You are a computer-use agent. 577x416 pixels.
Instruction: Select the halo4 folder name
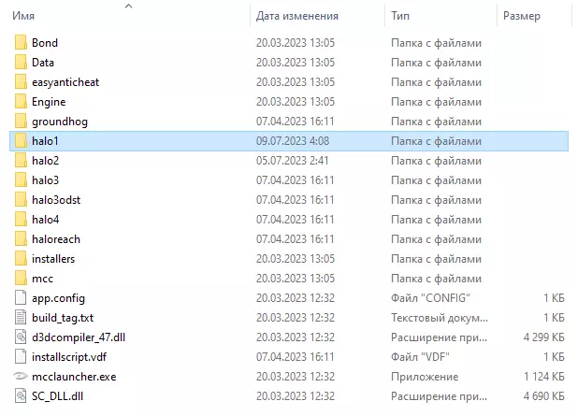[45, 220]
